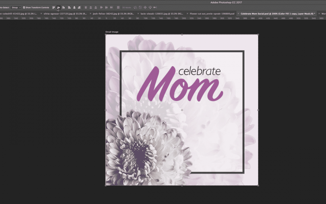326x204 pixels.
Task: Click Align vertical centers icon
Action: pos(59,8)
